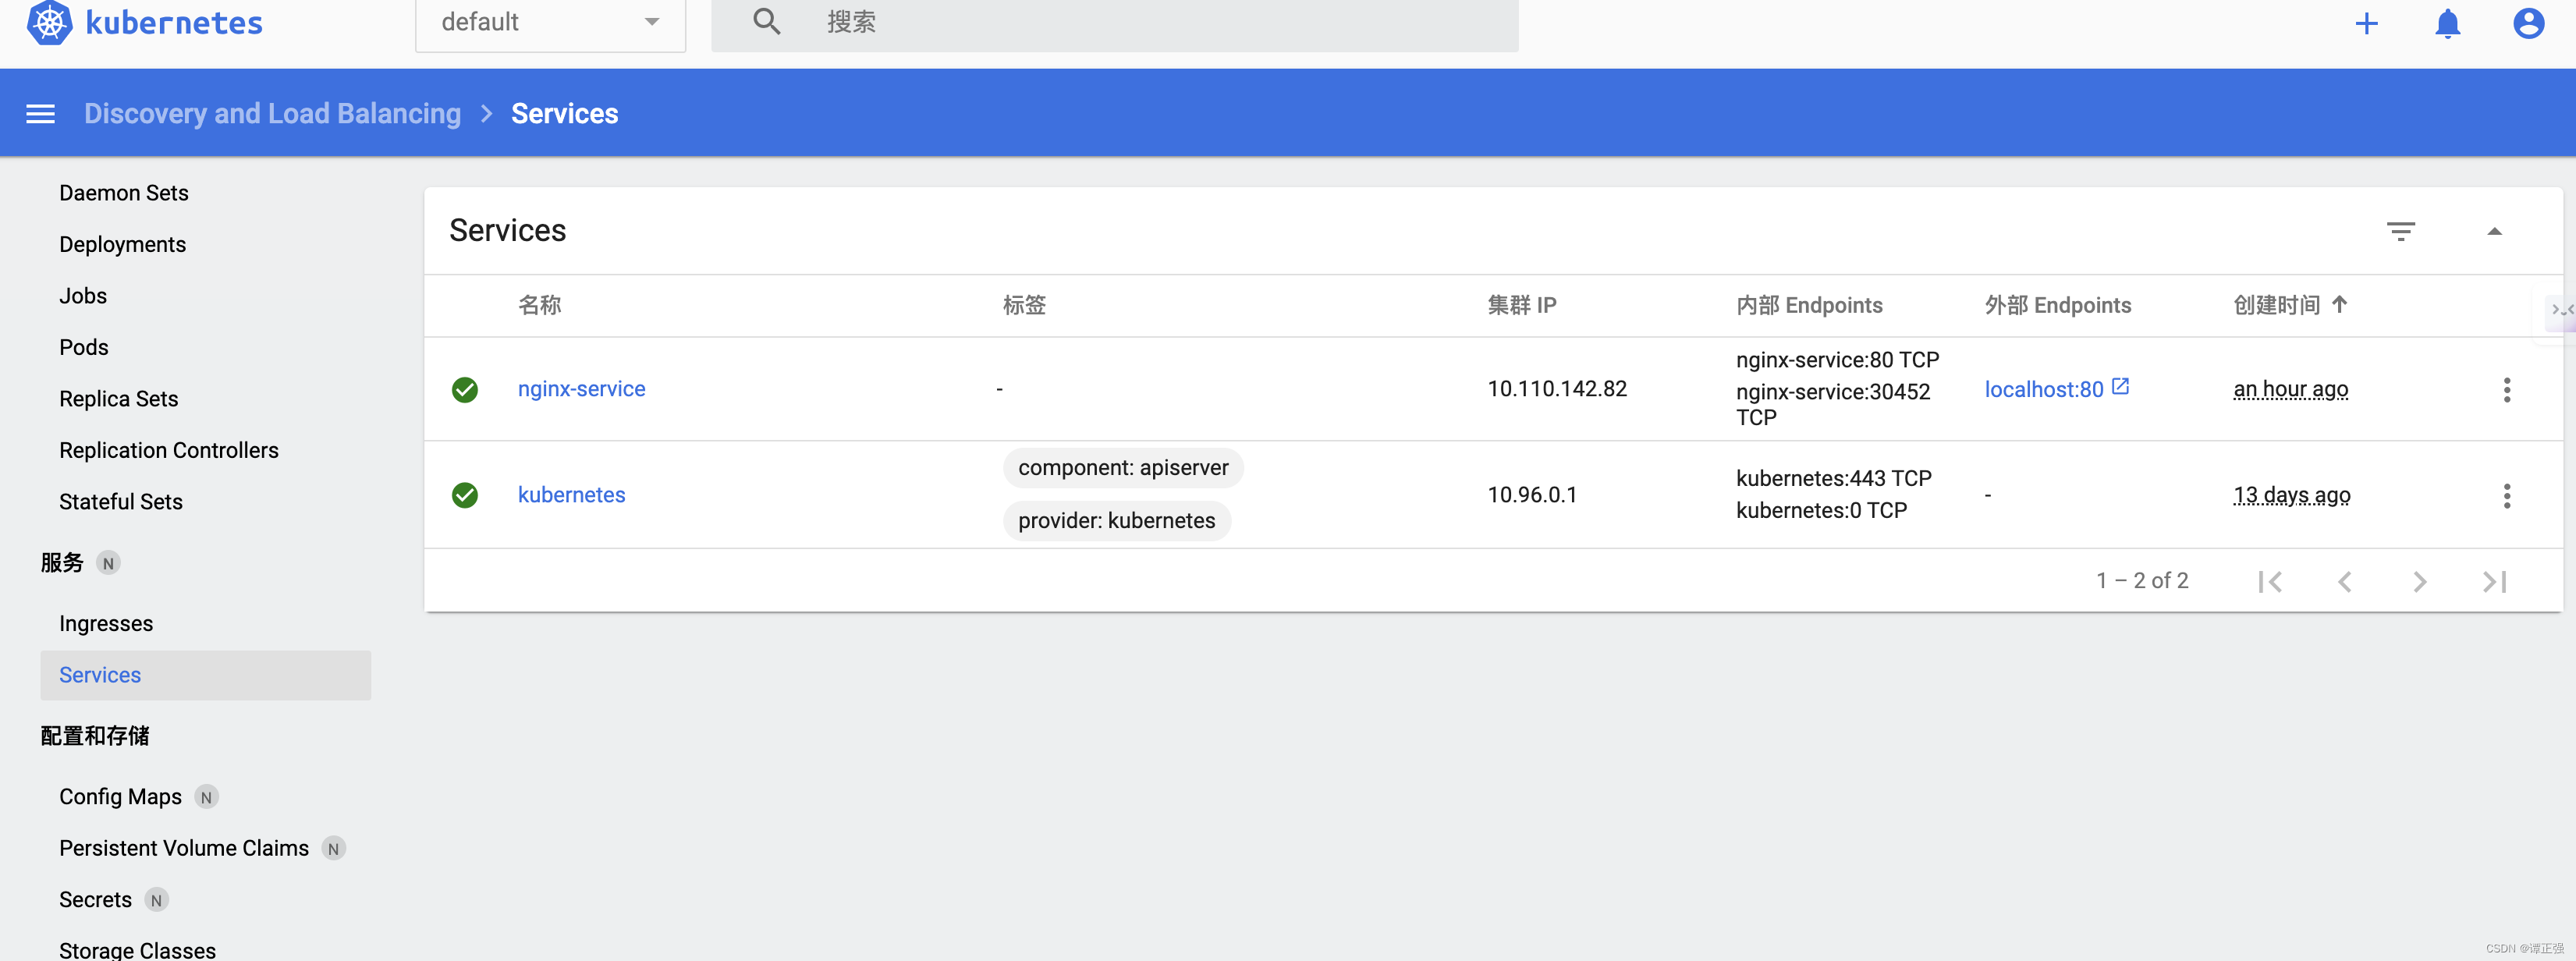Go to first page of results
Viewport: 2576px width, 961px height.
[x=2270, y=582]
